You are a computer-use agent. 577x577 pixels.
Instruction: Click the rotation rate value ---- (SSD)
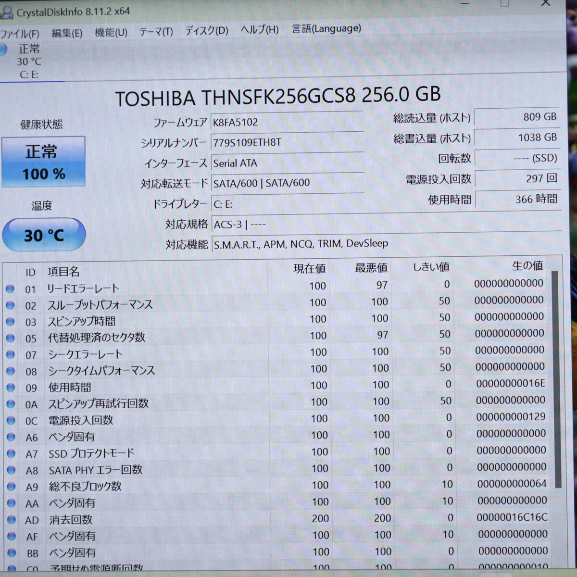click(517, 158)
